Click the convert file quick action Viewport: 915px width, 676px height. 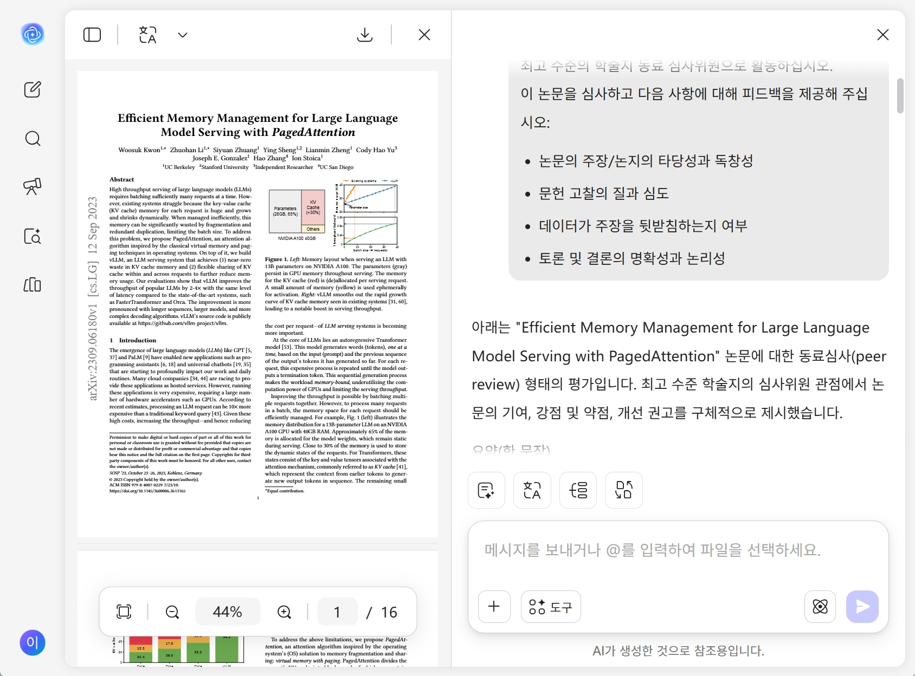[624, 490]
